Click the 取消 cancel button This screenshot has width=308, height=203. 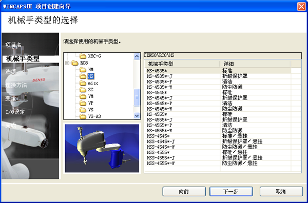[281, 191]
